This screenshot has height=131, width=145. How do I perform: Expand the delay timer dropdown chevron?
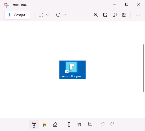(x=65, y=15)
